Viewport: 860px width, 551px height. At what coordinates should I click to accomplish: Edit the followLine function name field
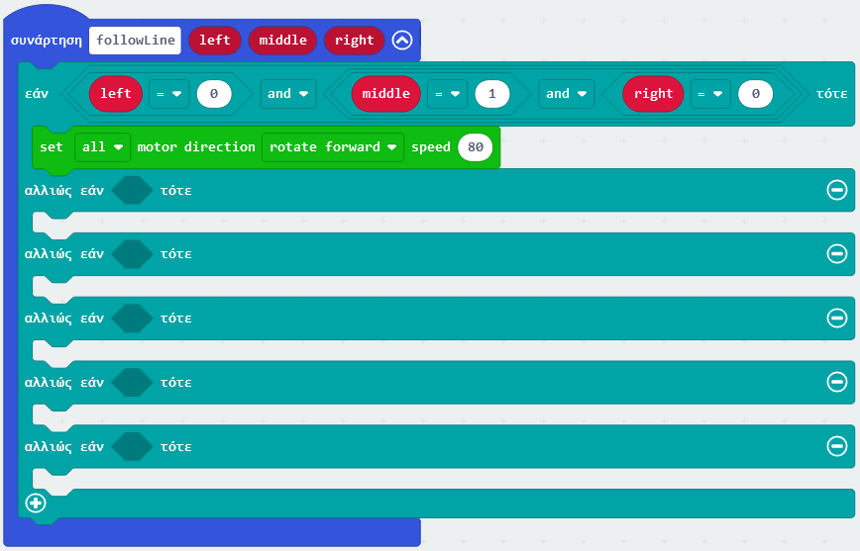(135, 40)
